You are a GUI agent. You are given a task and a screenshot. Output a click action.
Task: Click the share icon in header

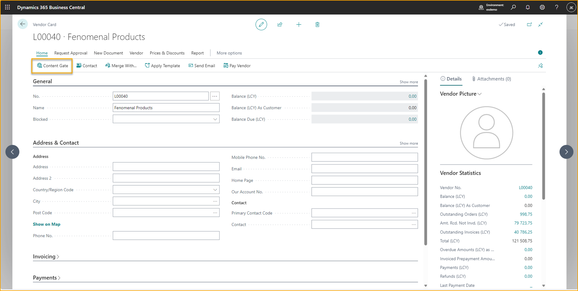280,25
